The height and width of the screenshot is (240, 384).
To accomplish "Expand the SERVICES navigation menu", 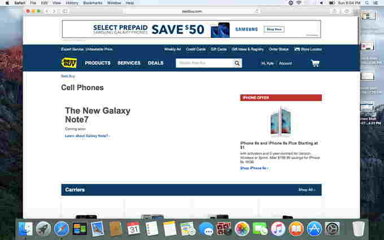I will tap(129, 63).
